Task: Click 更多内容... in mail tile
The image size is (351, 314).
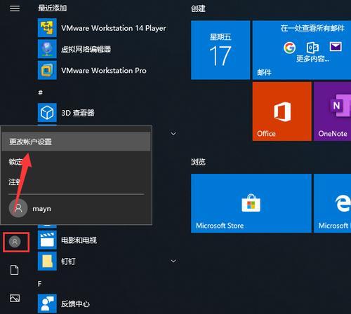Action: click(x=312, y=58)
